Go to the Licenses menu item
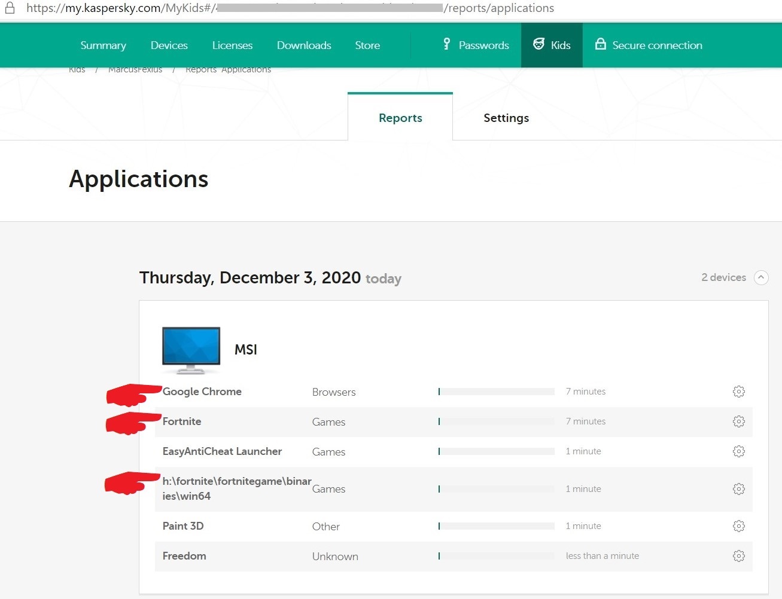782x599 pixels. point(232,45)
